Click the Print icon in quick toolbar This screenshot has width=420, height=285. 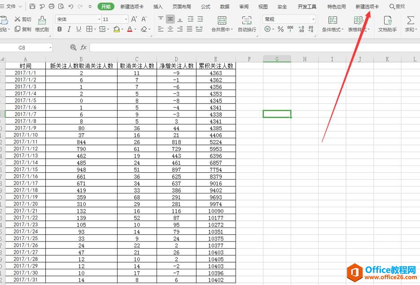(x=52, y=6)
